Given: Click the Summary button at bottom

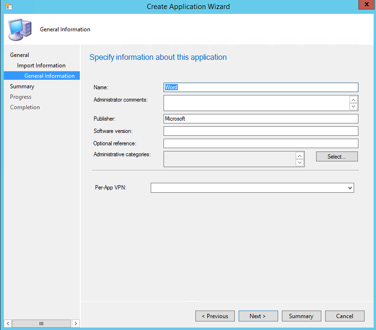Looking at the screenshot, I should pyautogui.click(x=301, y=316).
